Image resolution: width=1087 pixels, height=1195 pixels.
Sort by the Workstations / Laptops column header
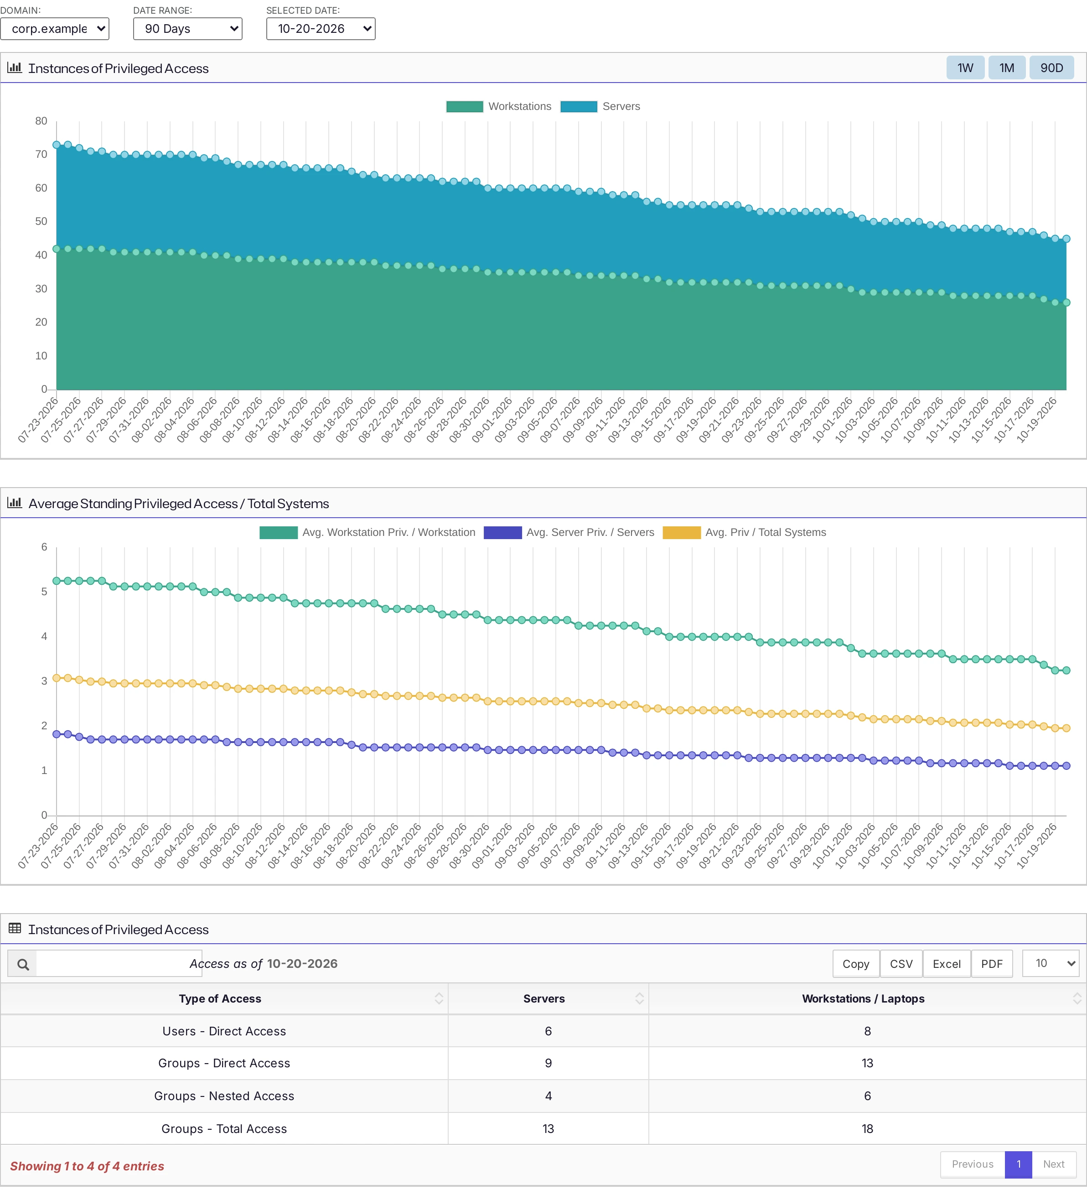click(x=868, y=998)
